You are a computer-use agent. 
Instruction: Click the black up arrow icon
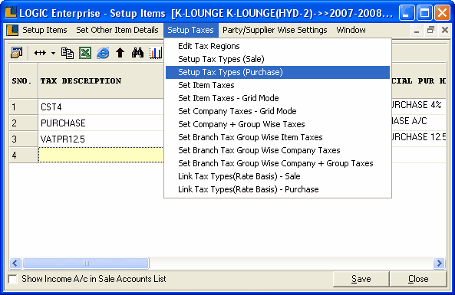pyautogui.click(x=120, y=53)
